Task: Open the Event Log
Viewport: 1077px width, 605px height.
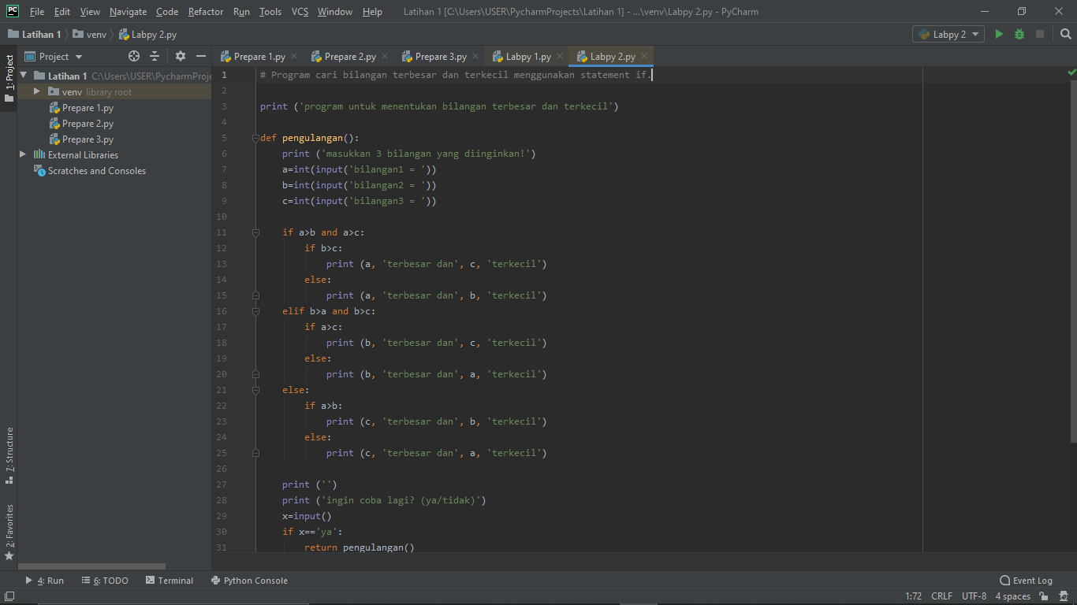Action: click(x=1026, y=581)
